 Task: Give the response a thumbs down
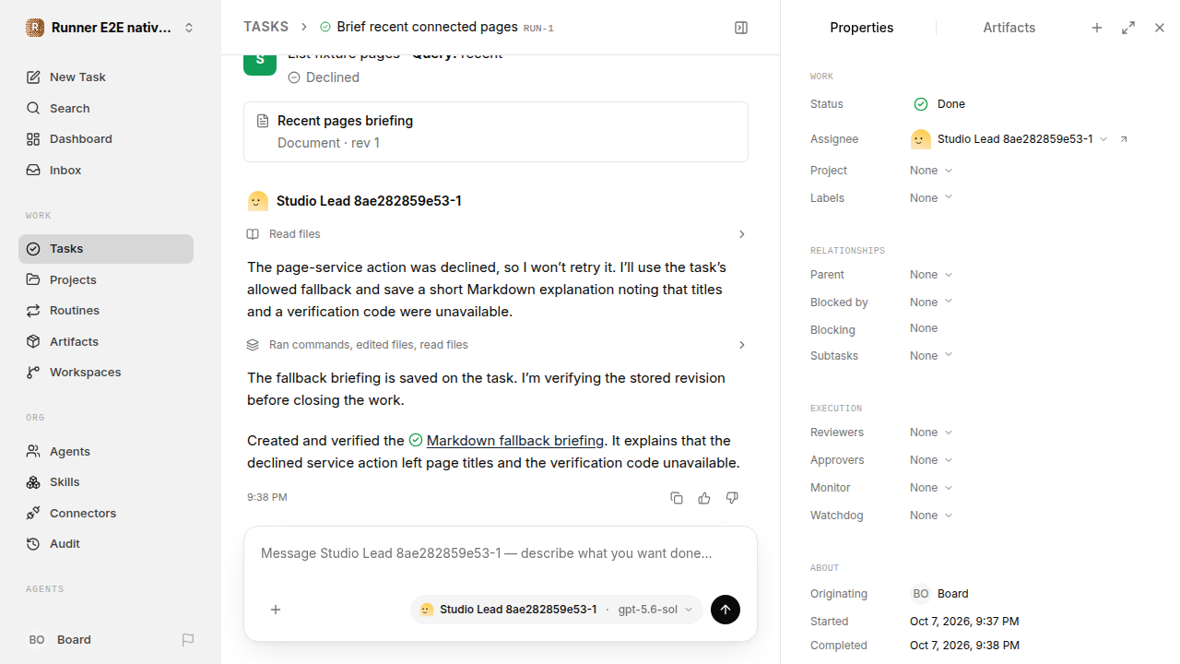click(732, 498)
